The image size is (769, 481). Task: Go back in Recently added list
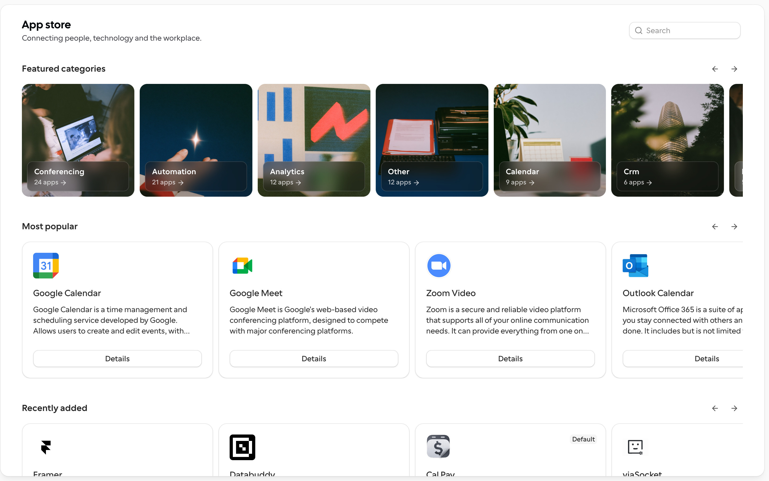[715, 408]
